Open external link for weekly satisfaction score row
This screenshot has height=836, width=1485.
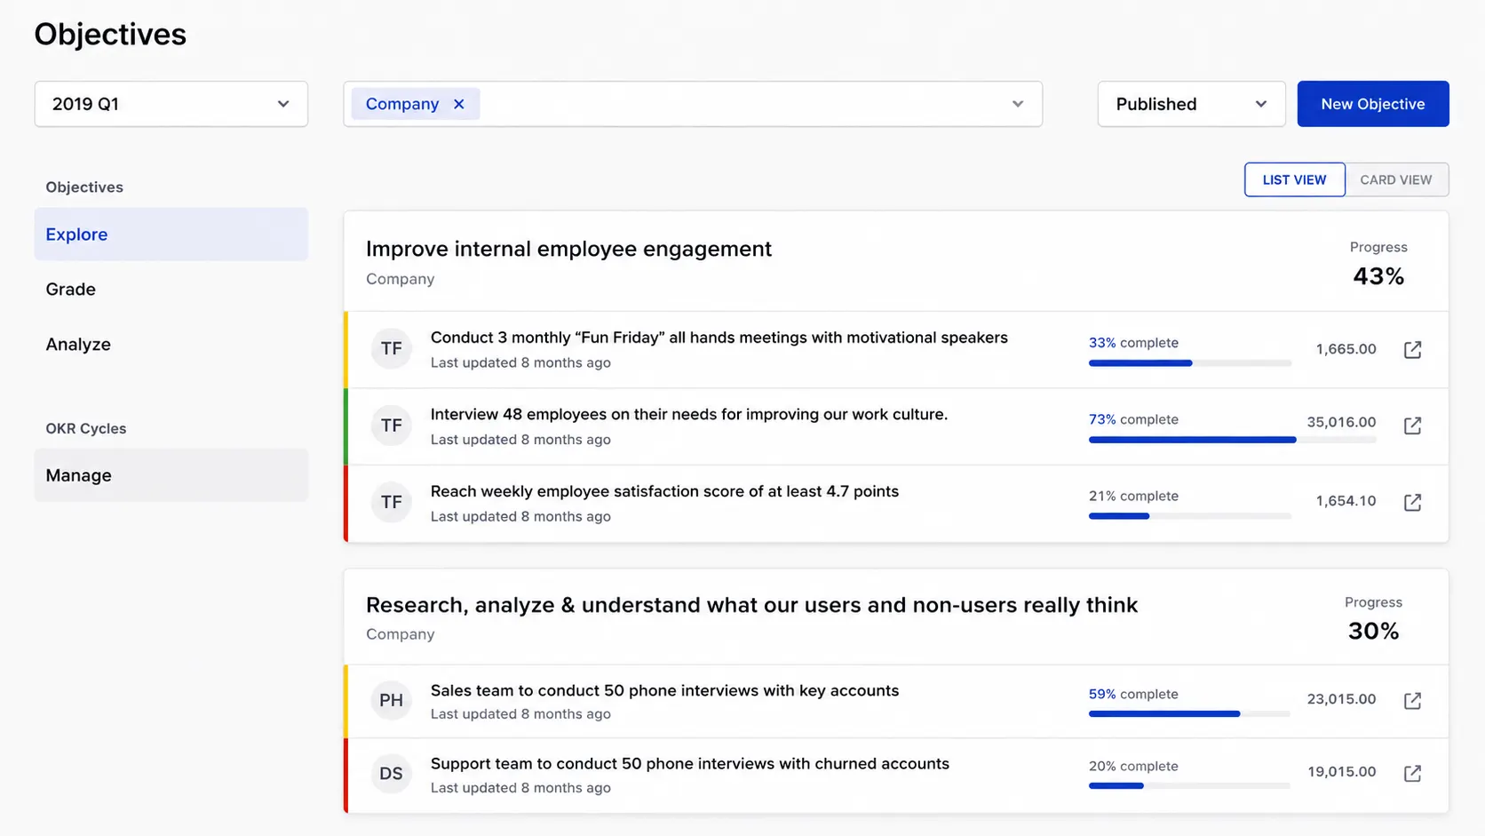point(1412,502)
